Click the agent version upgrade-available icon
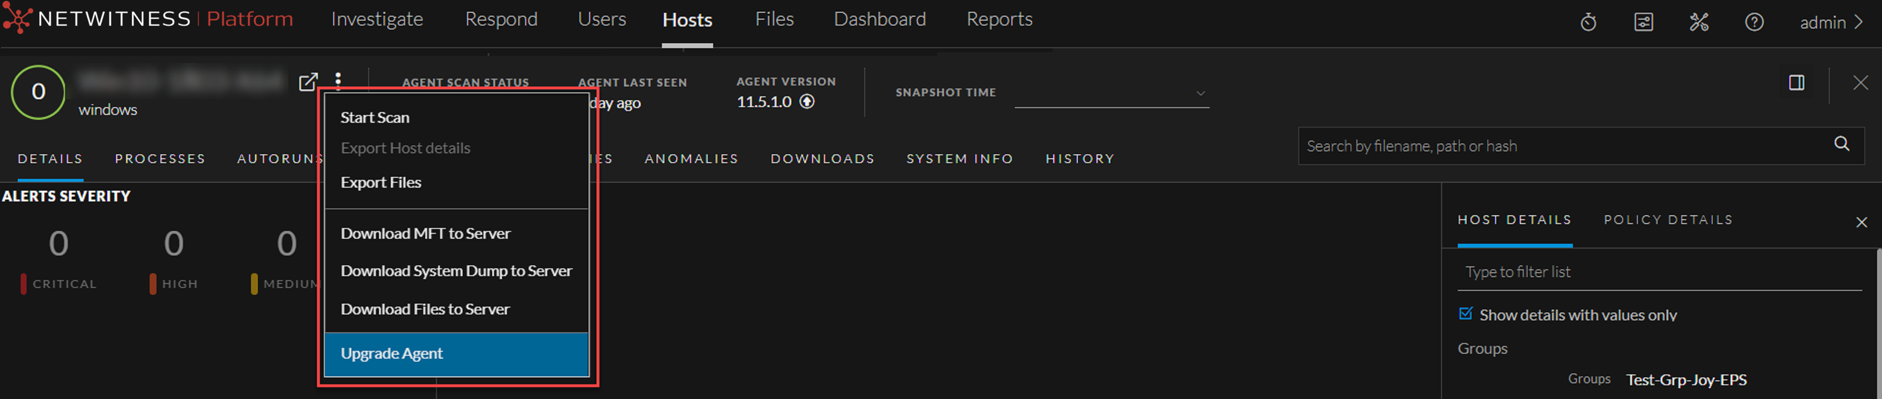Viewport: 1882px width, 399px height. pyautogui.click(x=807, y=101)
